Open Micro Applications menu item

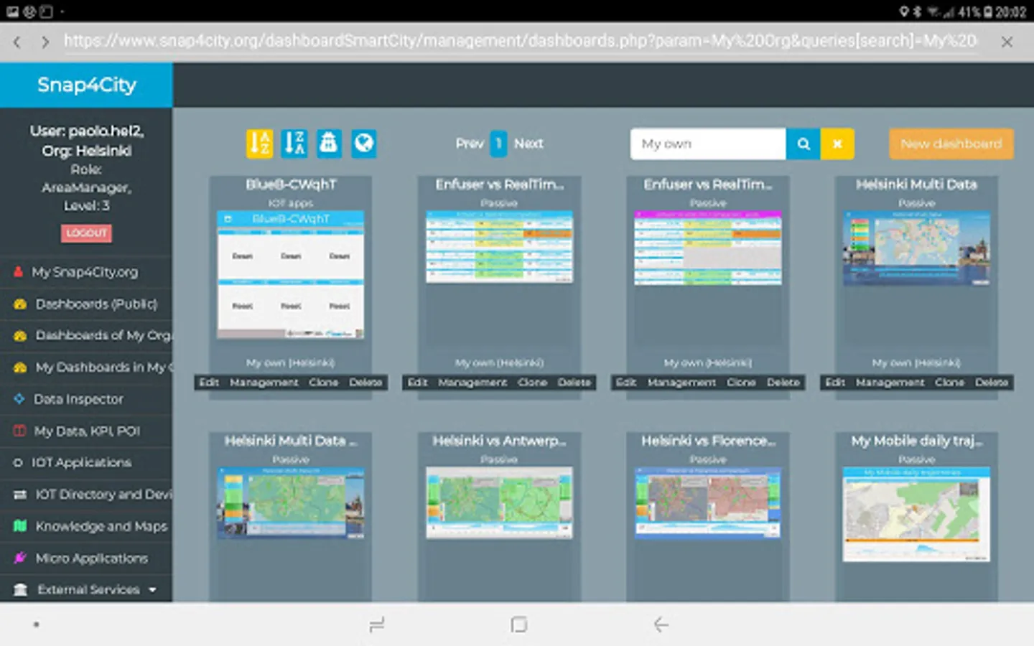[86, 558]
